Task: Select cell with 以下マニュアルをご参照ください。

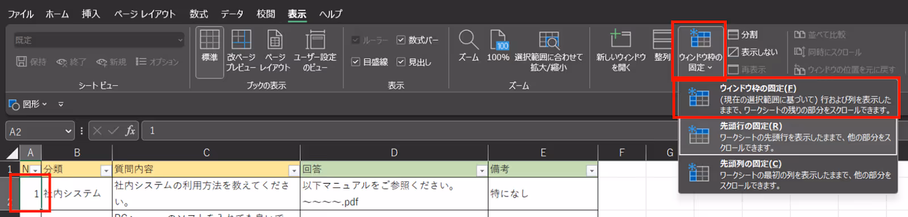Action: (394, 193)
